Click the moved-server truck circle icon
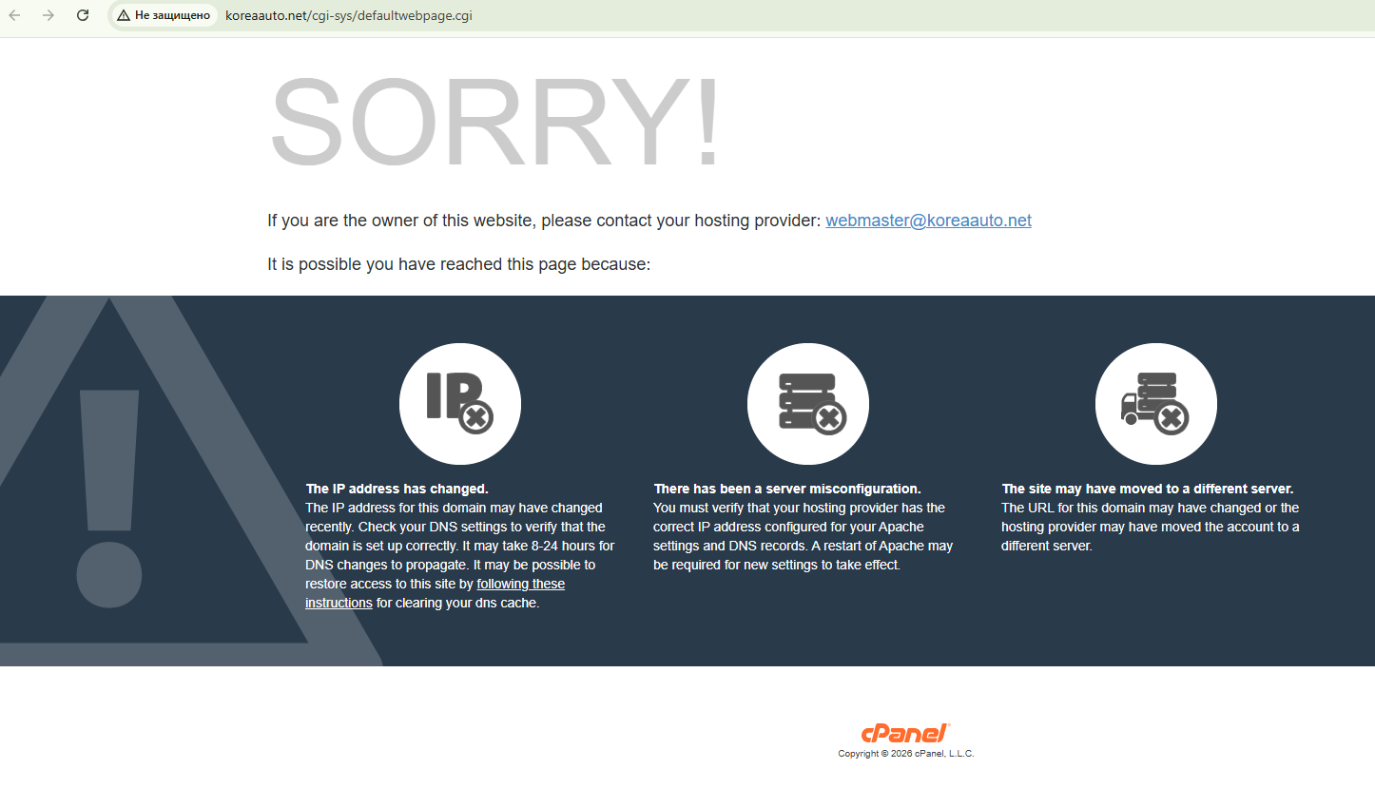This screenshot has height=788, width=1375. [x=1156, y=404]
